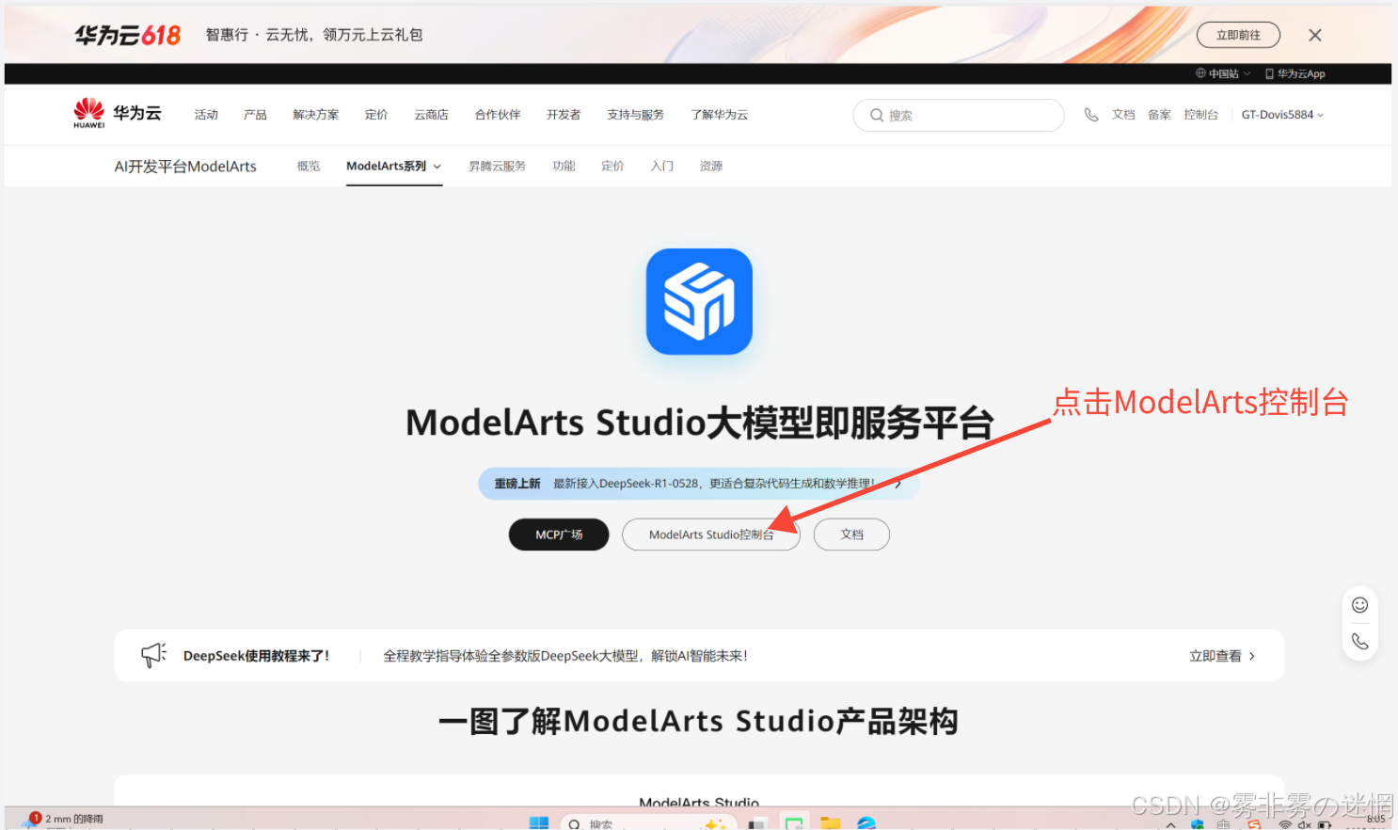Viewport: 1398px width, 830px height.
Task: Open the 备案 header link
Action: [x=1159, y=115]
